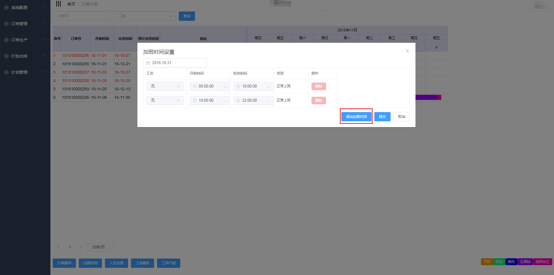Click clock icon beside 08:00:00 start time
This screenshot has height=275, width=554.
[195, 86]
